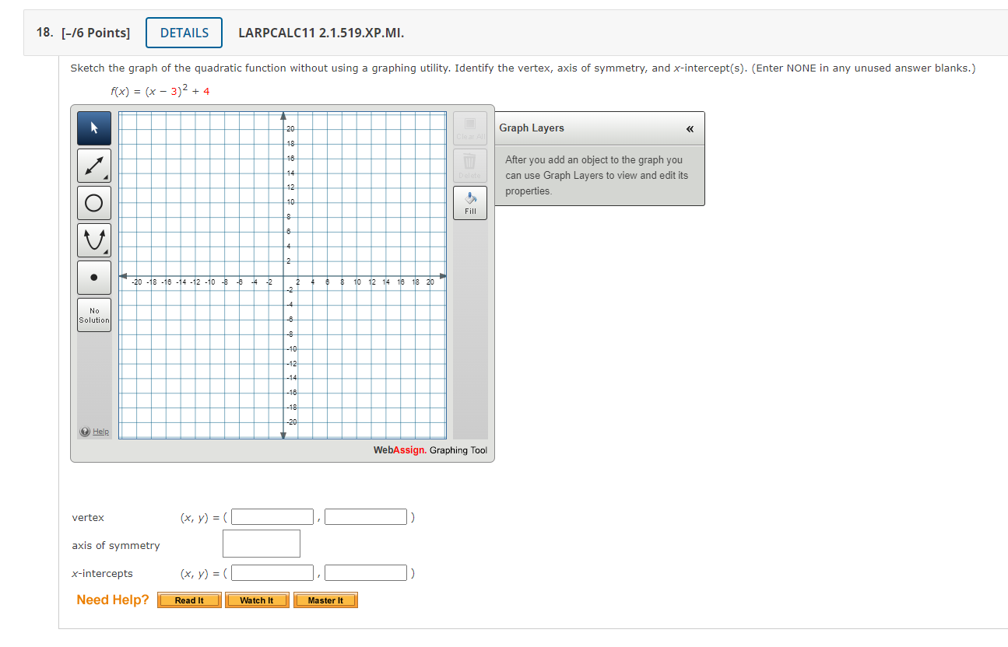Click the vertex x-coordinate input
Image resolution: width=1008 pixels, height=647 pixels.
point(273,517)
